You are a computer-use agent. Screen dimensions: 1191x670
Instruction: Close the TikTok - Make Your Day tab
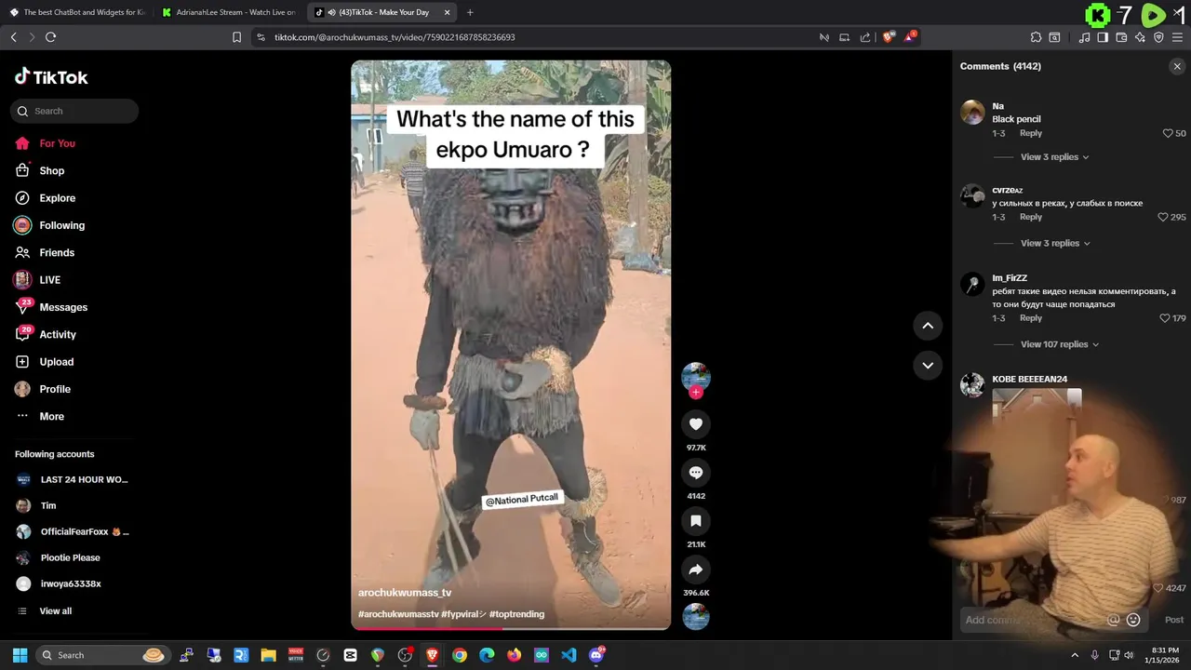[x=447, y=12]
